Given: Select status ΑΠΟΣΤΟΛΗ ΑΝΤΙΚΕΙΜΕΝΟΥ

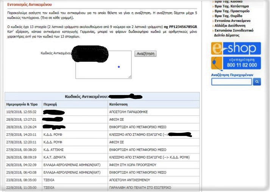Looking at the screenshot, I should [130, 180].
